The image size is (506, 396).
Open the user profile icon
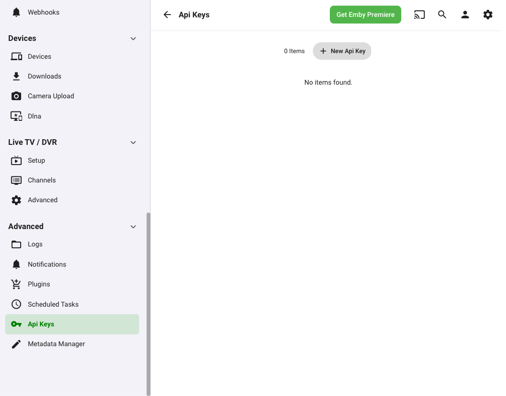click(x=465, y=15)
